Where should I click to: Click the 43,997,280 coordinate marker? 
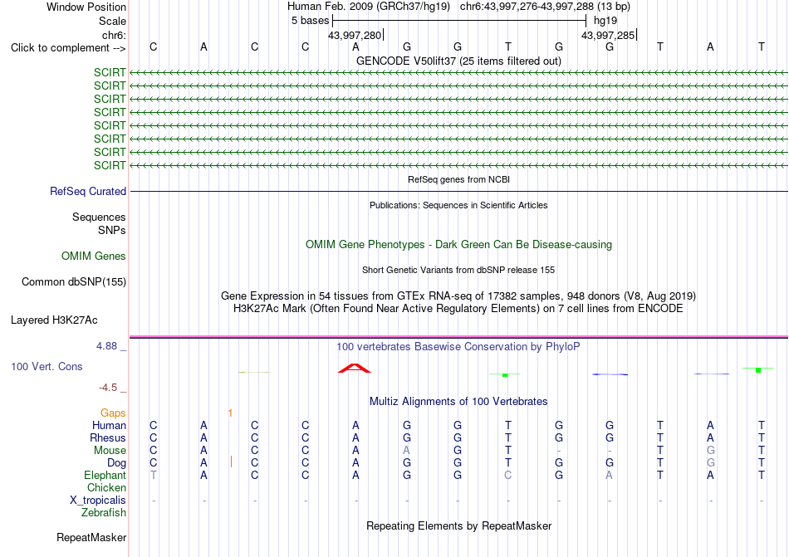(x=355, y=35)
